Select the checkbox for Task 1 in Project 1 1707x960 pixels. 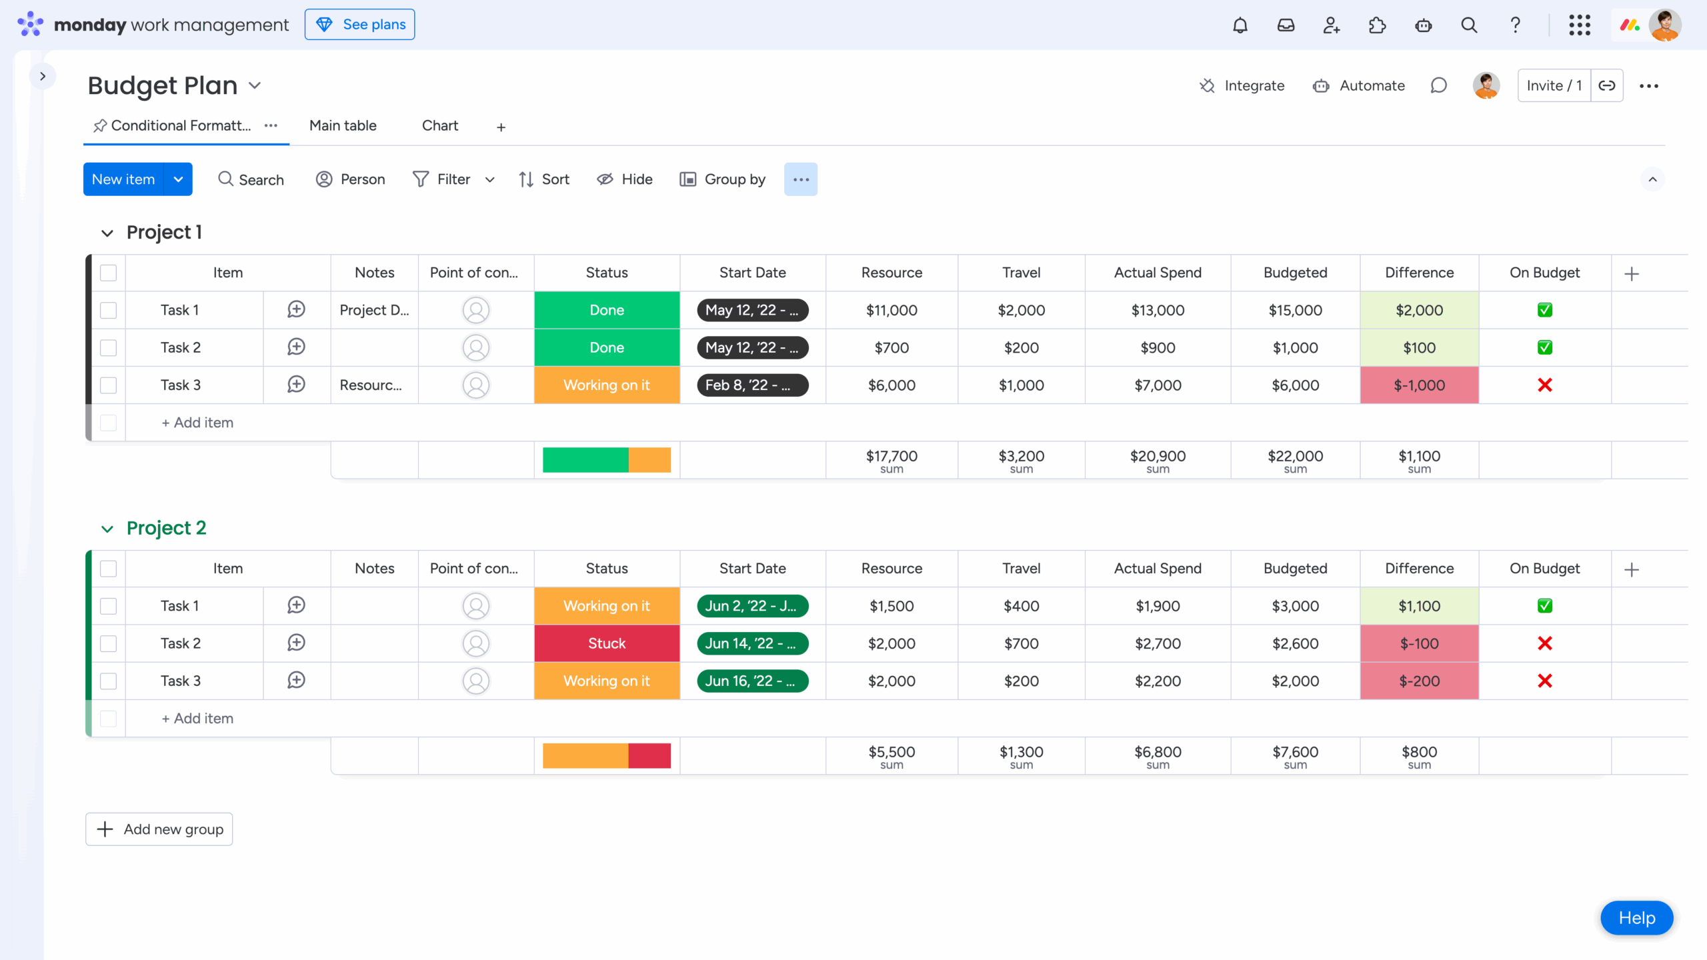109,310
